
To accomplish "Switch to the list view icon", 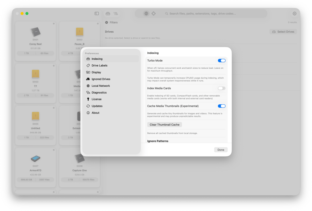I will pyautogui.click(x=115, y=14).
